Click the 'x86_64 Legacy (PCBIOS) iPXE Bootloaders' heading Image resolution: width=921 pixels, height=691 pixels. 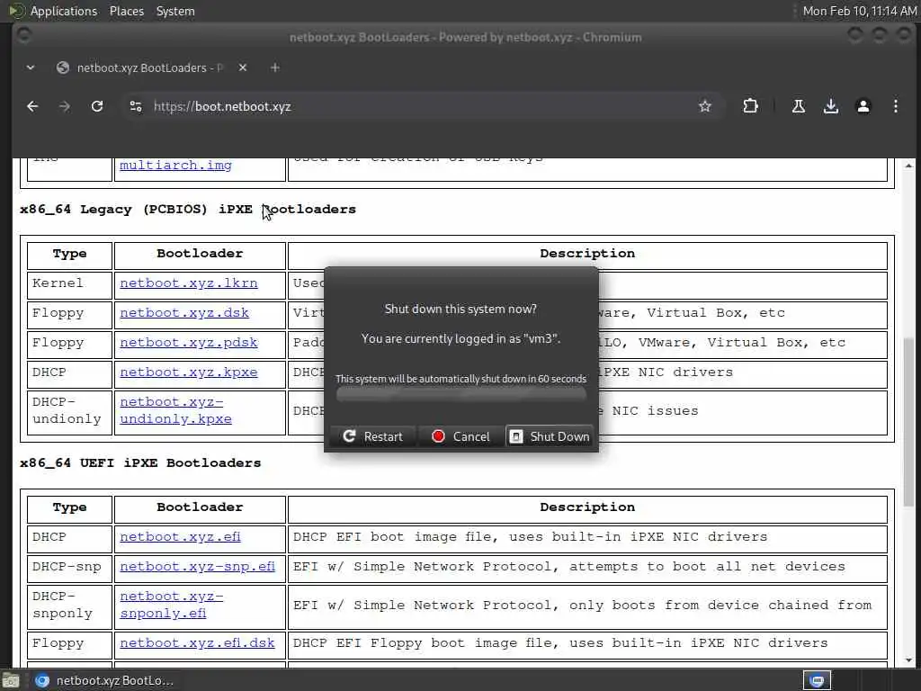click(188, 210)
